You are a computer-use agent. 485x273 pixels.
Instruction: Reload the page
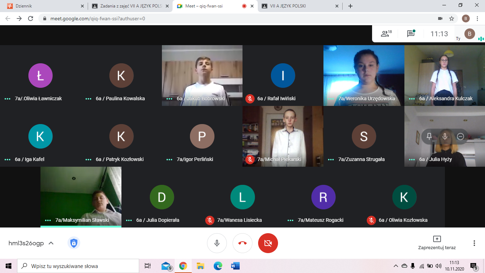click(31, 18)
